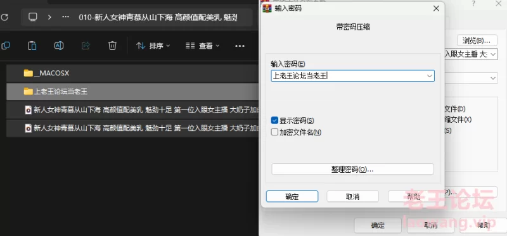507x236 pixels.
Task: Click the Share icon in toolbar
Action: (86, 46)
